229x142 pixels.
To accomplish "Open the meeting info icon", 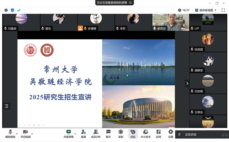I will point(6,10).
